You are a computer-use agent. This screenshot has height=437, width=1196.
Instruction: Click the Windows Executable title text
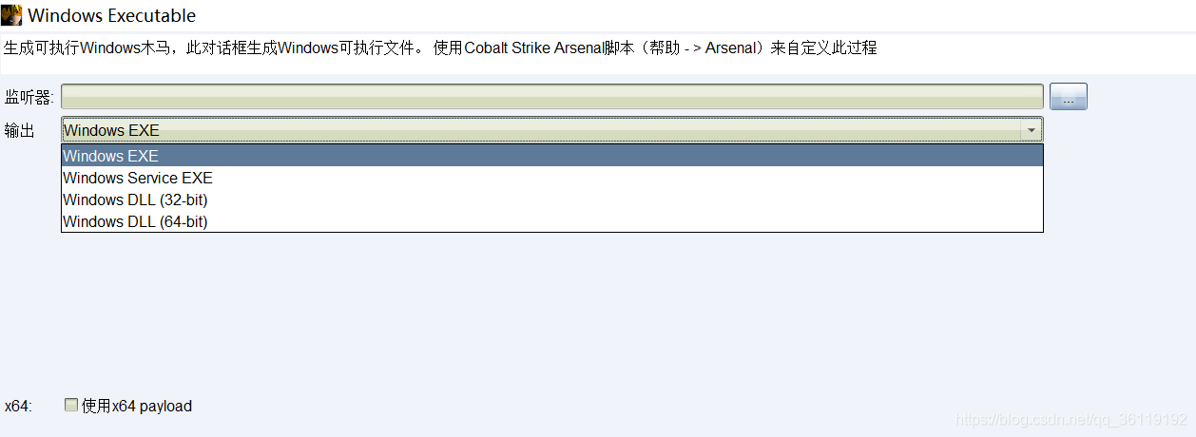coord(112,15)
